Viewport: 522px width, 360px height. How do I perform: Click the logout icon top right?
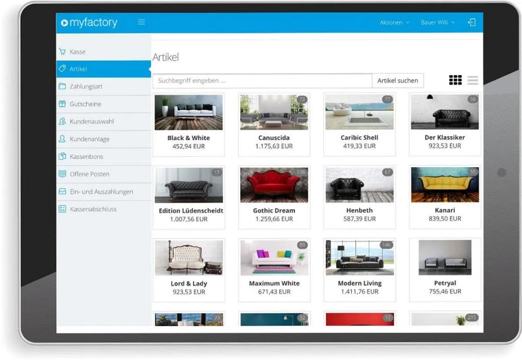(x=472, y=22)
